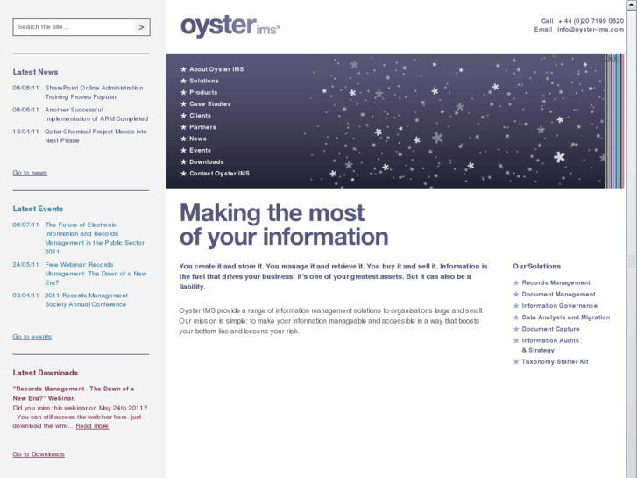This screenshot has width=637, height=478.
Task: Open About Oyster IMS menu item
Action: point(216,69)
